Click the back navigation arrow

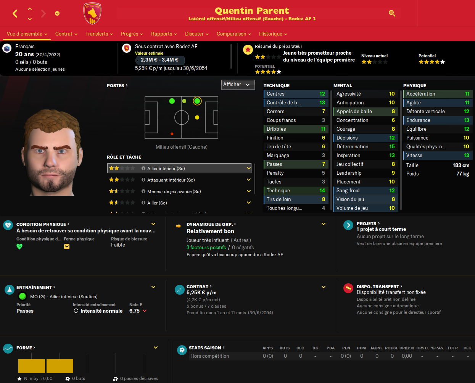click(x=15, y=14)
